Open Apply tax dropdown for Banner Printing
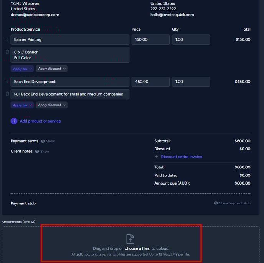Image resolution: width=264 pixels, height=263 pixels. click(x=22, y=69)
